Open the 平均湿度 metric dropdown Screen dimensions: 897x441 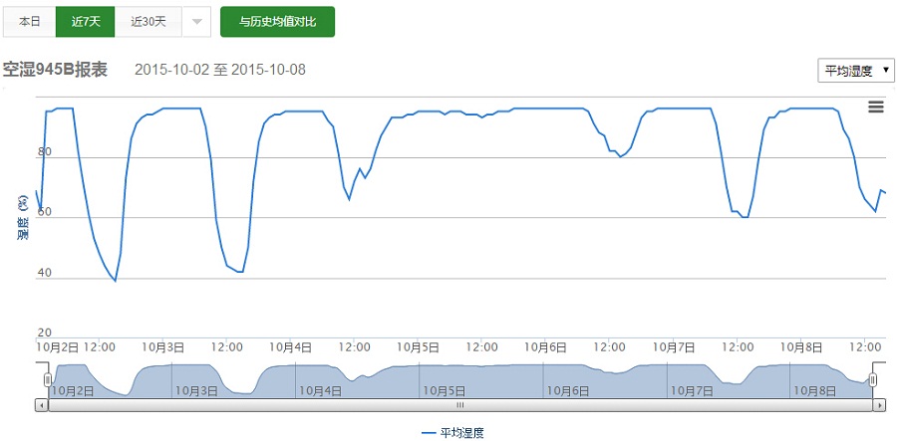[853, 71]
